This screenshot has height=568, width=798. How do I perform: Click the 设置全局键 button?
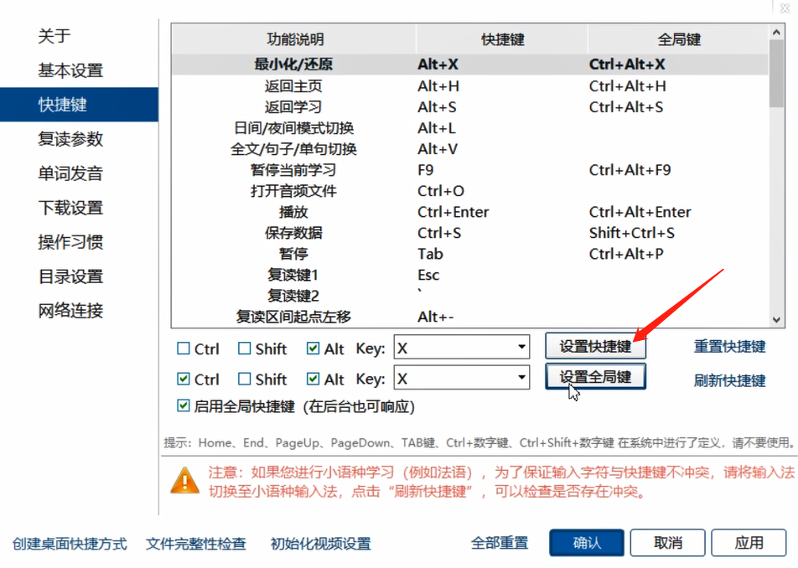point(595,377)
